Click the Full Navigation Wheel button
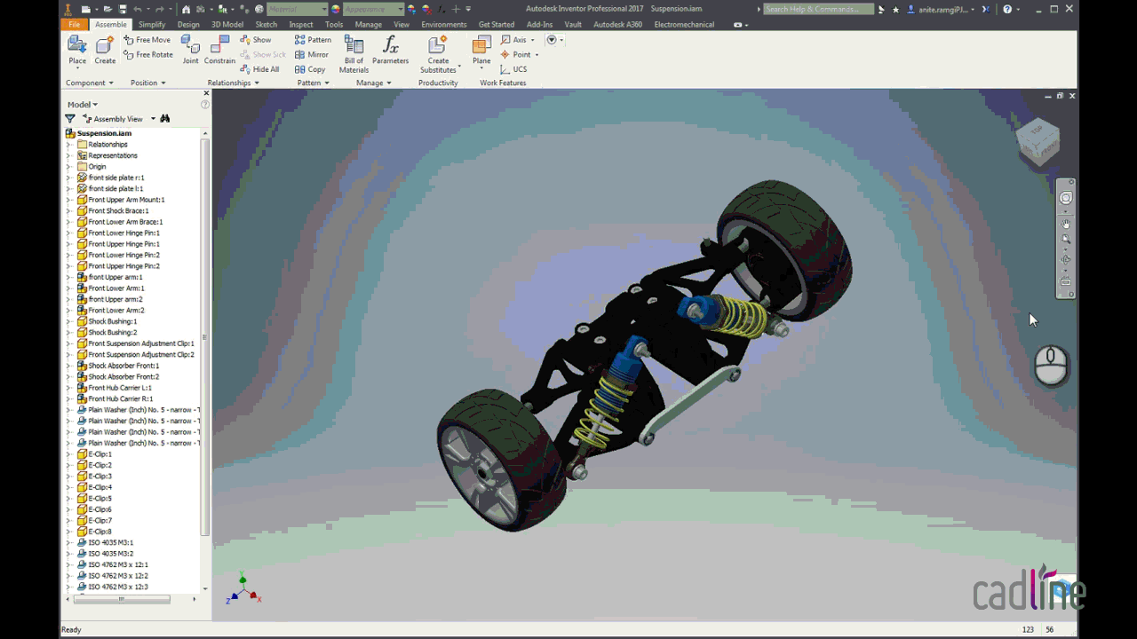The width and height of the screenshot is (1137, 639). click(x=1066, y=198)
